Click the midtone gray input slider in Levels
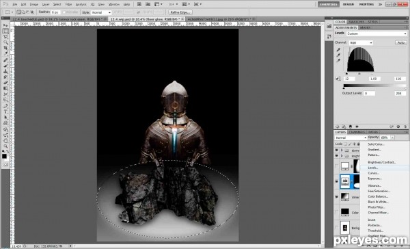410x249 pixels. (359, 74)
